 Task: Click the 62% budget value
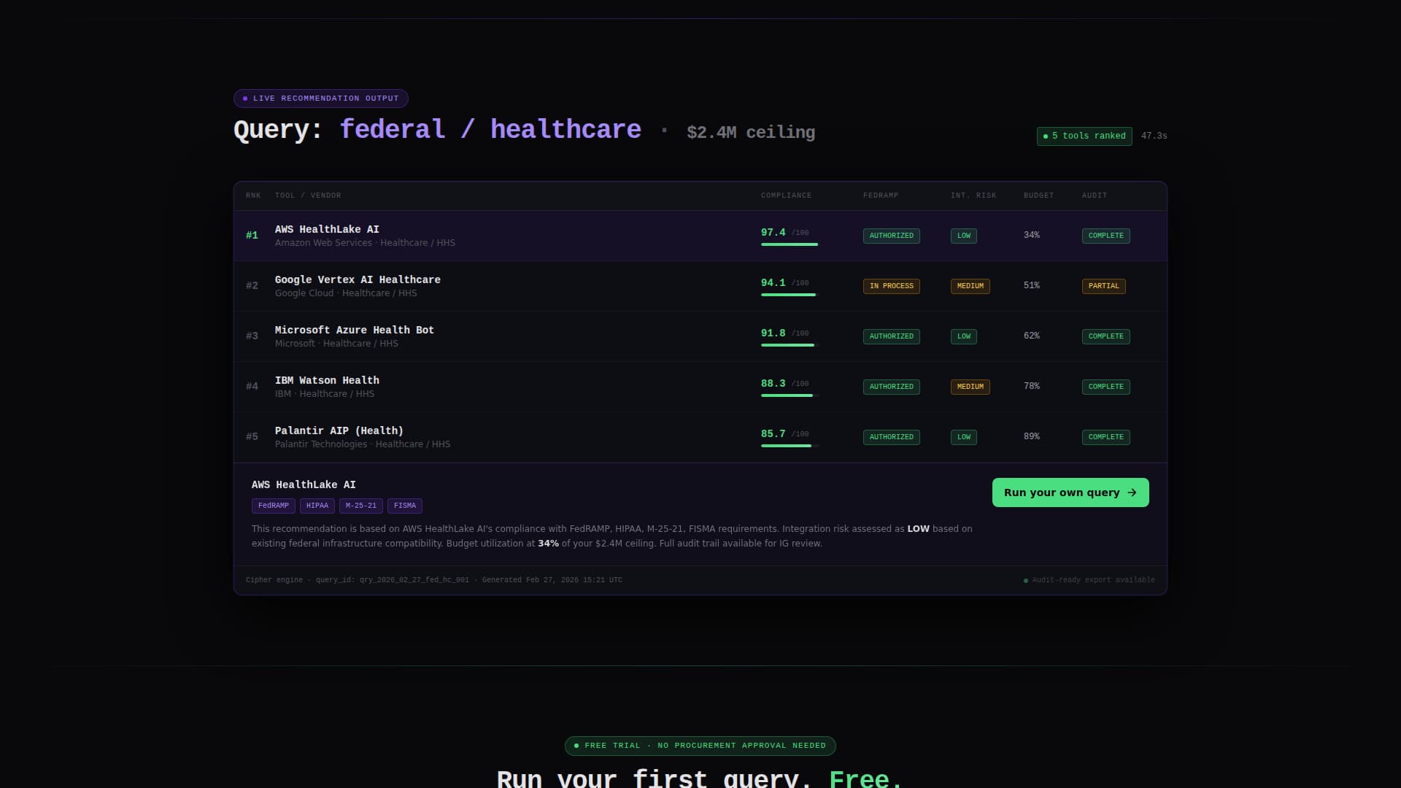click(1032, 336)
